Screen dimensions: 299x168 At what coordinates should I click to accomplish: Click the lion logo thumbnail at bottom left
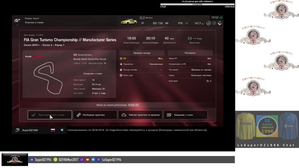click(x=15, y=160)
